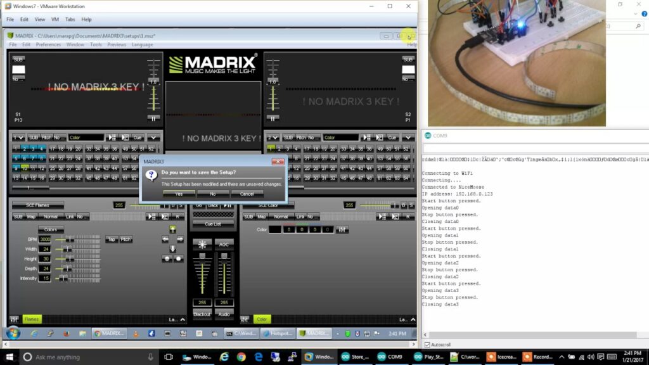This screenshot has height=365, width=649.
Task: Click the R restart icon on the right deck
Action: click(408, 217)
